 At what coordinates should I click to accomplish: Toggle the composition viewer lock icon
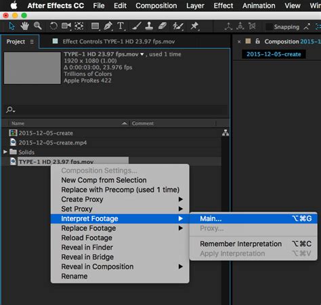pyautogui.click(x=257, y=41)
